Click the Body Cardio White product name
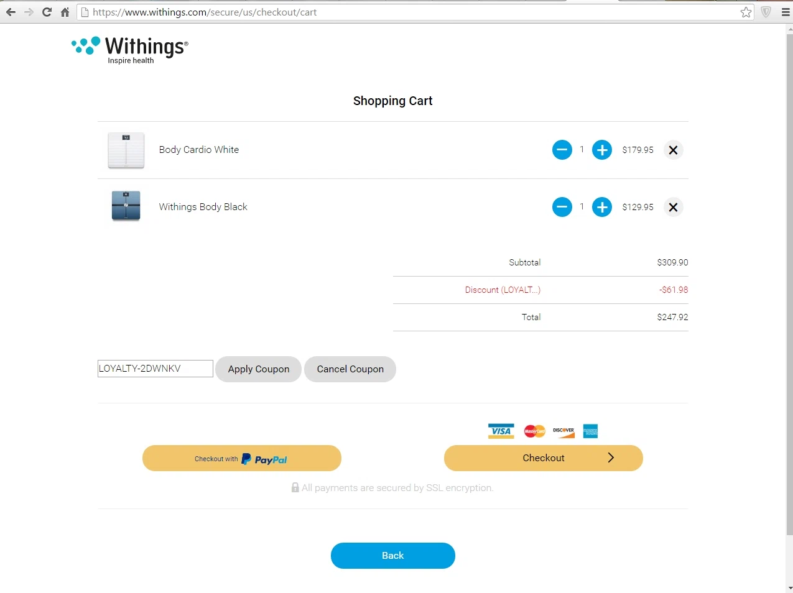This screenshot has width=793, height=593. point(199,150)
